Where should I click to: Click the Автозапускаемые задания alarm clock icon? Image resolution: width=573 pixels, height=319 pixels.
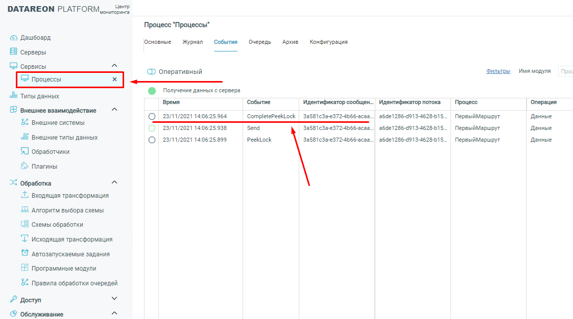click(25, 254)
